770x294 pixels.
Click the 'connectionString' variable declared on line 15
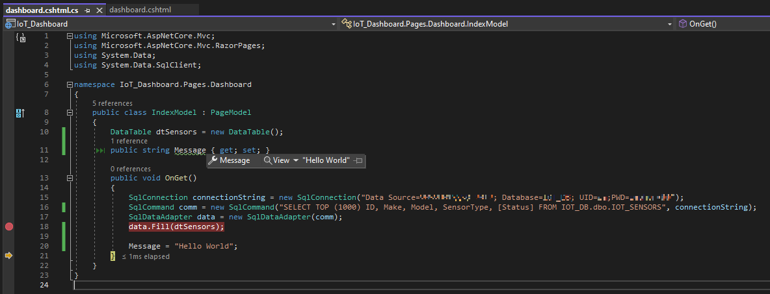coord(229,197)
